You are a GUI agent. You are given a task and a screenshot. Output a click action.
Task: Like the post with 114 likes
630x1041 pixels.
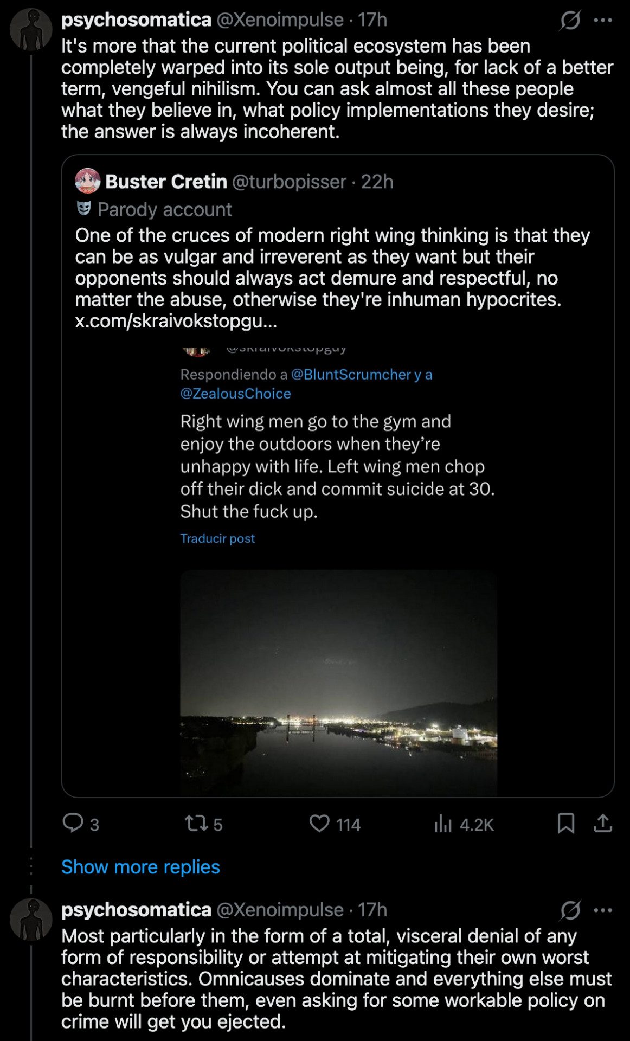click(x=319, y=824)
